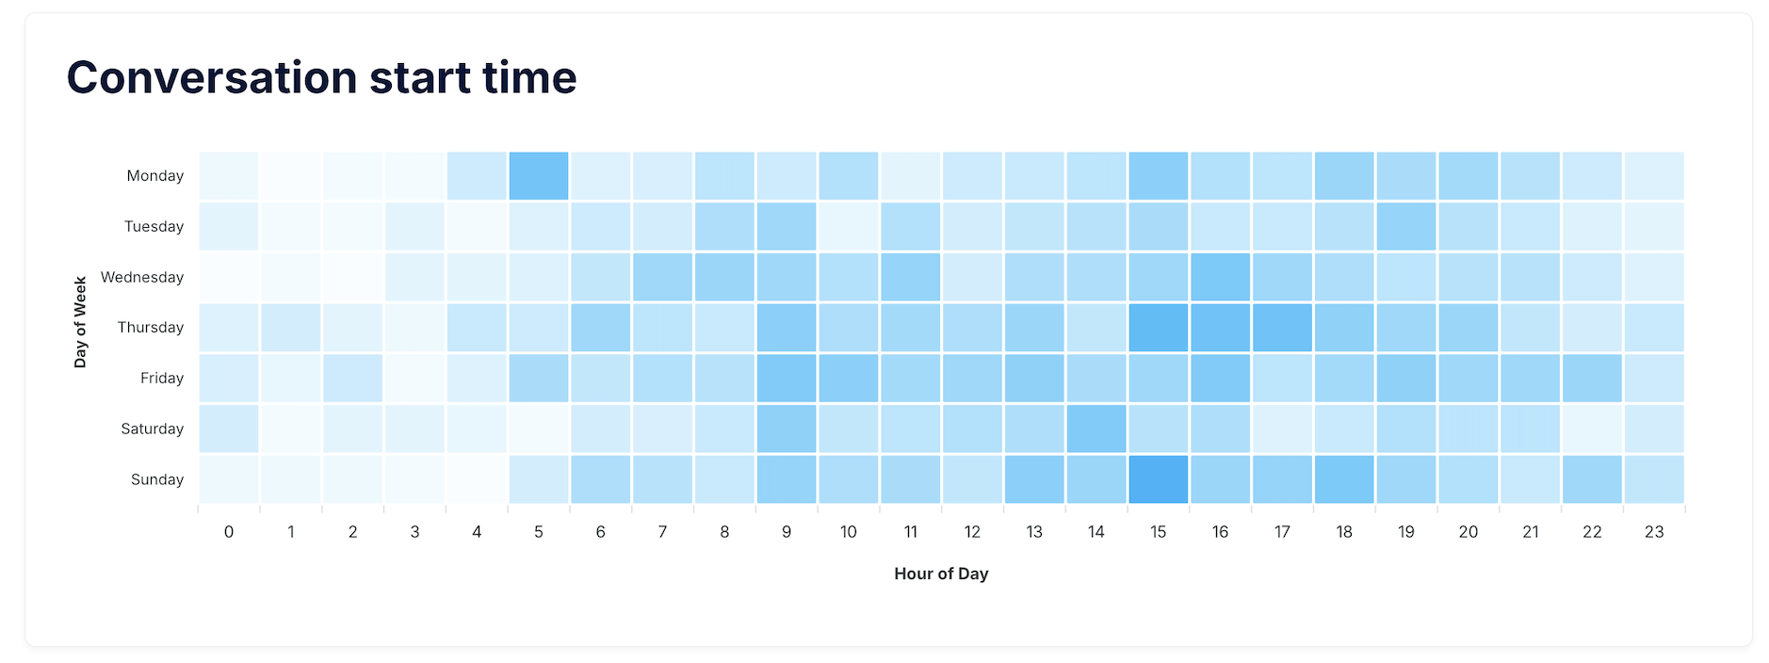The height and width of the screenshot is (663, 1769).
Task: Click the Conversation start time heading
Action: click(x=321, y=77)
